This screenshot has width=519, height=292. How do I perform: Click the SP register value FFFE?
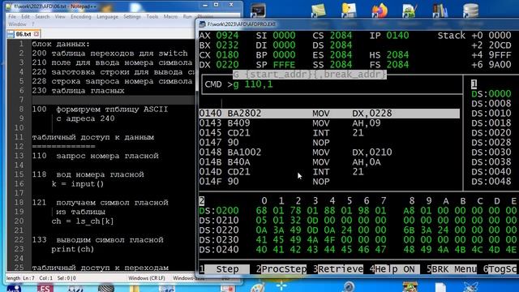point(284,65)
